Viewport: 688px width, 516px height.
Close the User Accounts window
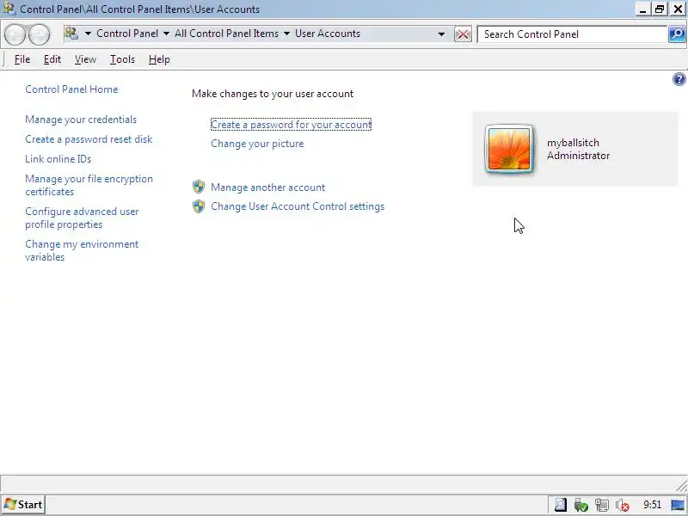click(678, 9)
